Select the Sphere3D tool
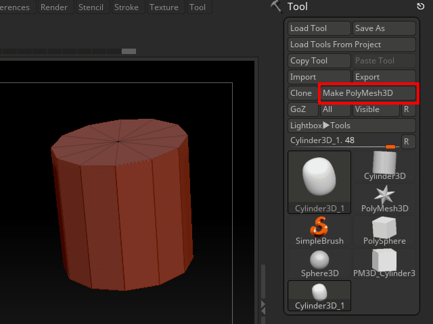 click(x=319, y=263)
